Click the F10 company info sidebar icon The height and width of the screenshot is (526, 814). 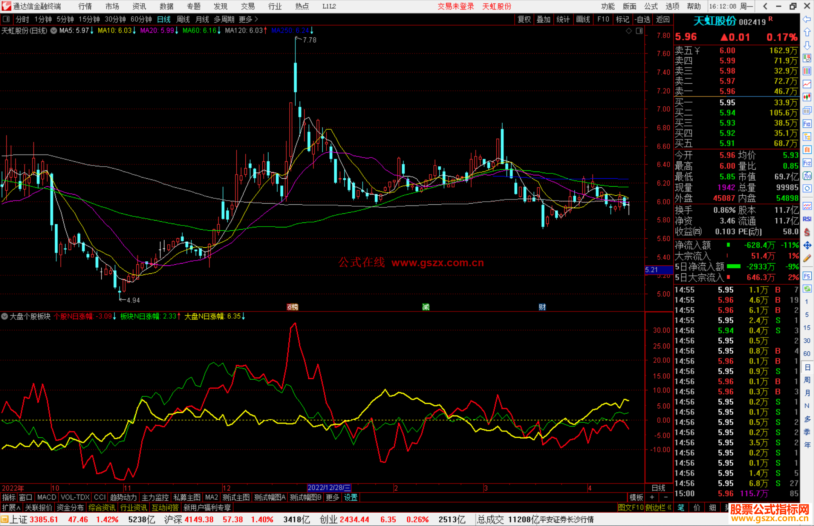pyautogui.click(x=807, y=124)
